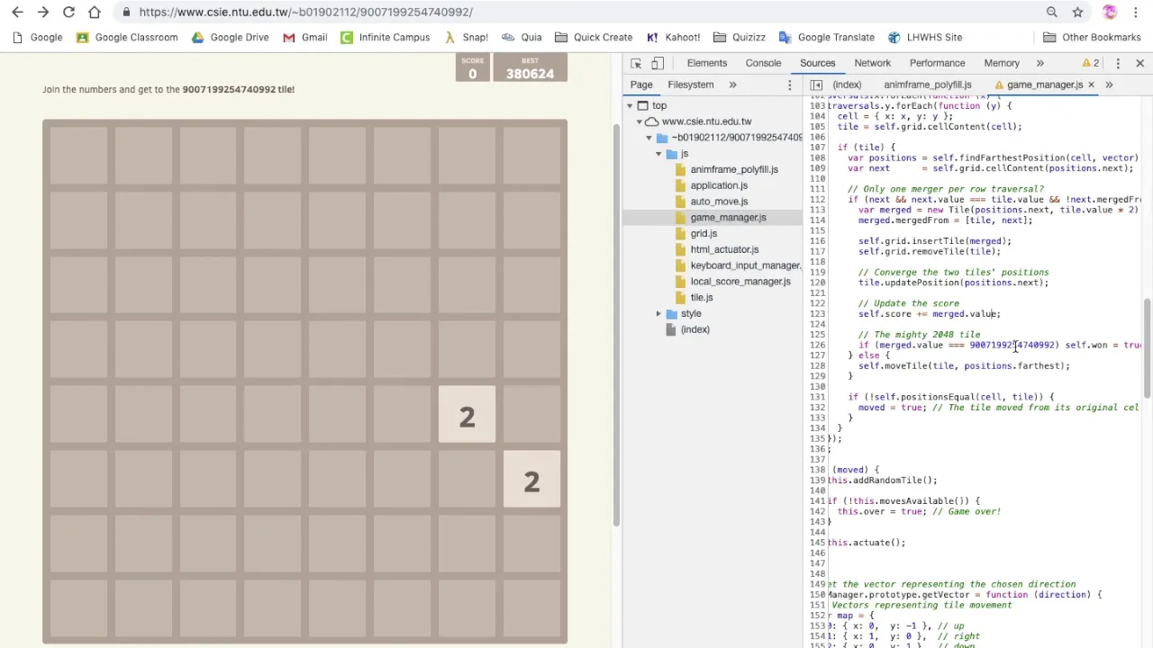Open local_score_manager.js in the file tree
1153x648 pixels.
(740, 282)
